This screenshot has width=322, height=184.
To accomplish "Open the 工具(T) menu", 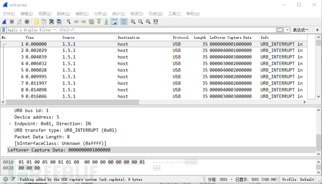I will click(175, 14).
